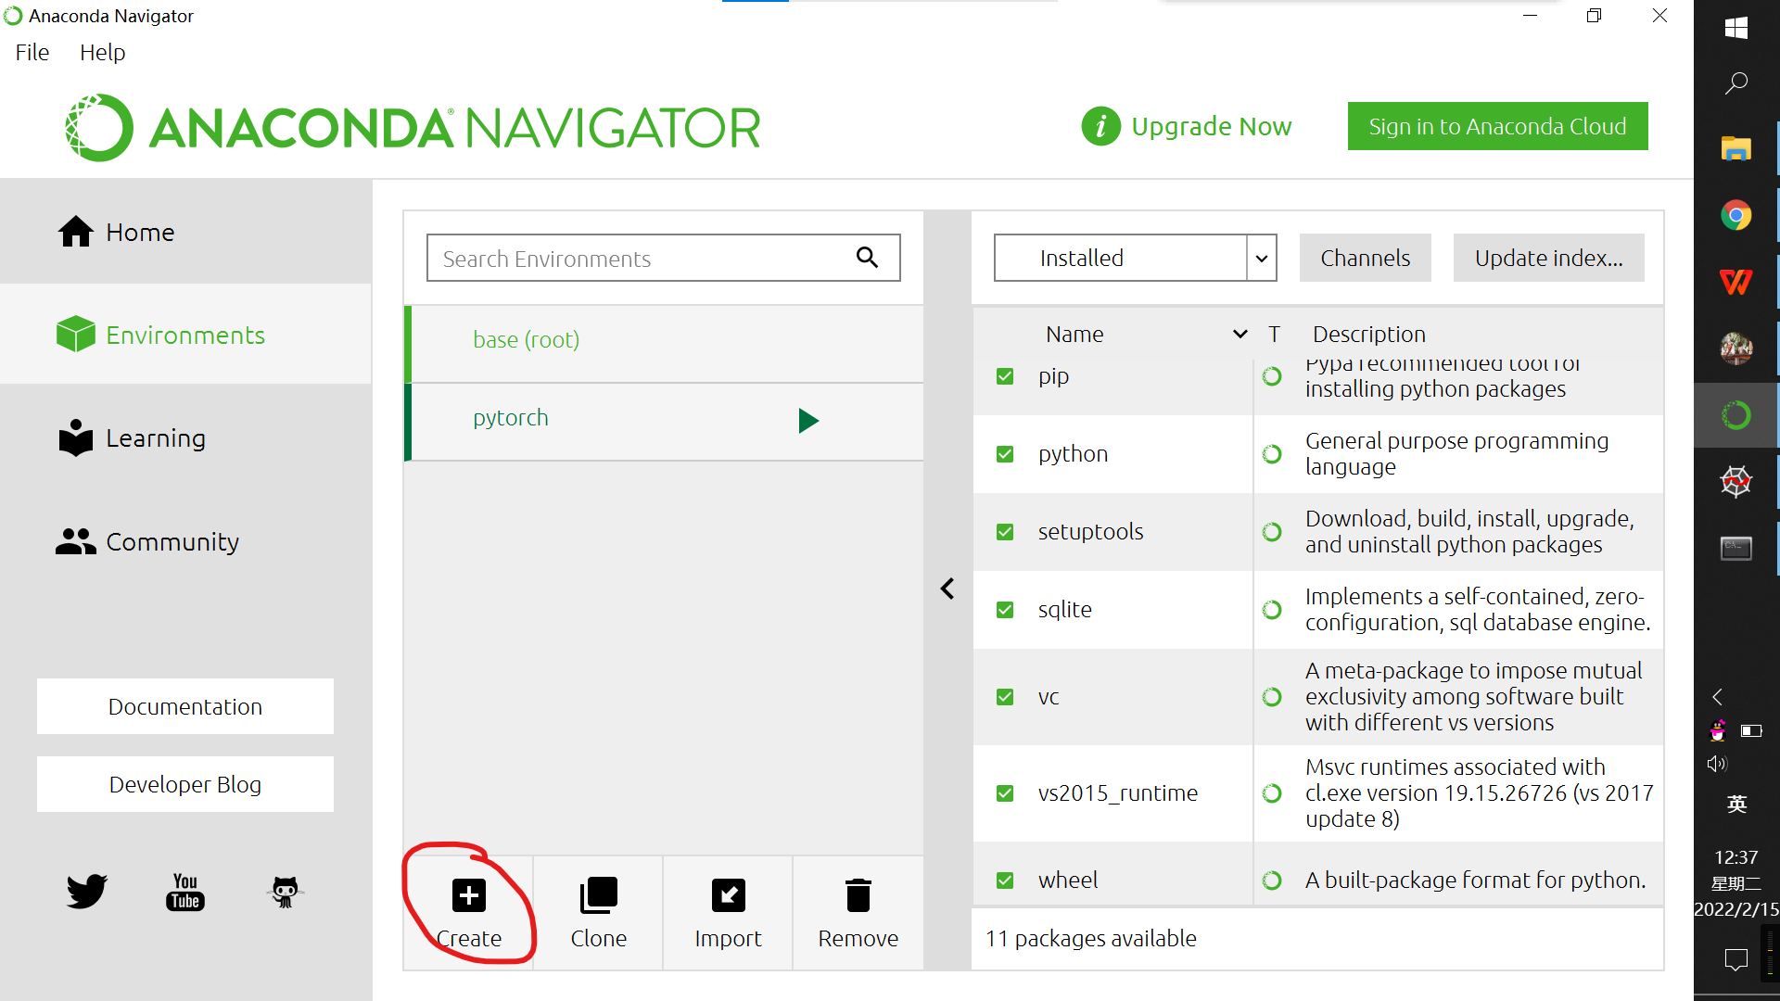Screen dimensions: 1780x1001
Task: Click the volume speaker tray icon
Action: pyautogui.click(x=1717, y=764)
